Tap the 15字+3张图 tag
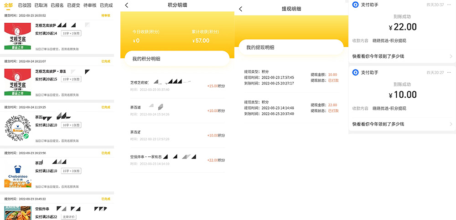Image resolution: width=456 pixels, height=220 pixels. [x=71, y=171]
